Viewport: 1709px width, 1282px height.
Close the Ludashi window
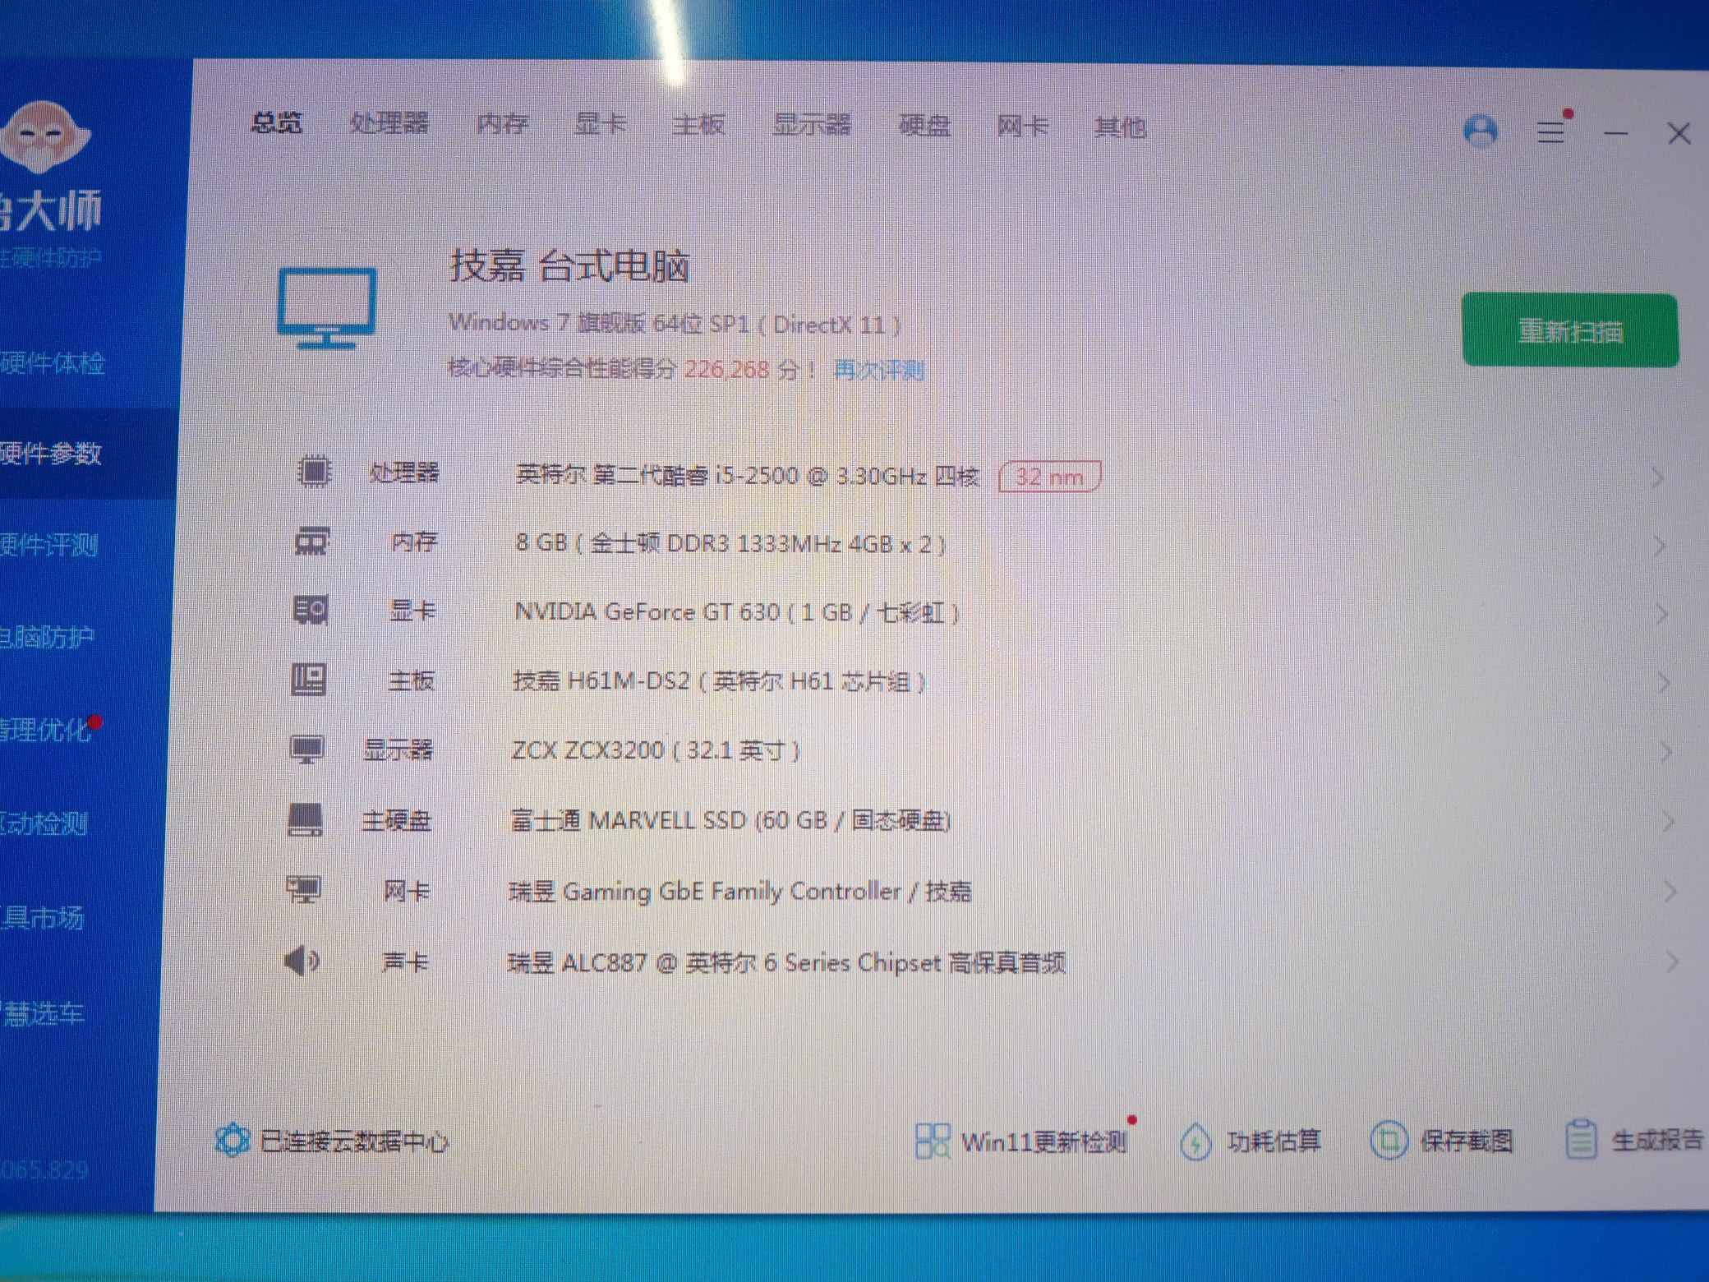pos(1679,134)
